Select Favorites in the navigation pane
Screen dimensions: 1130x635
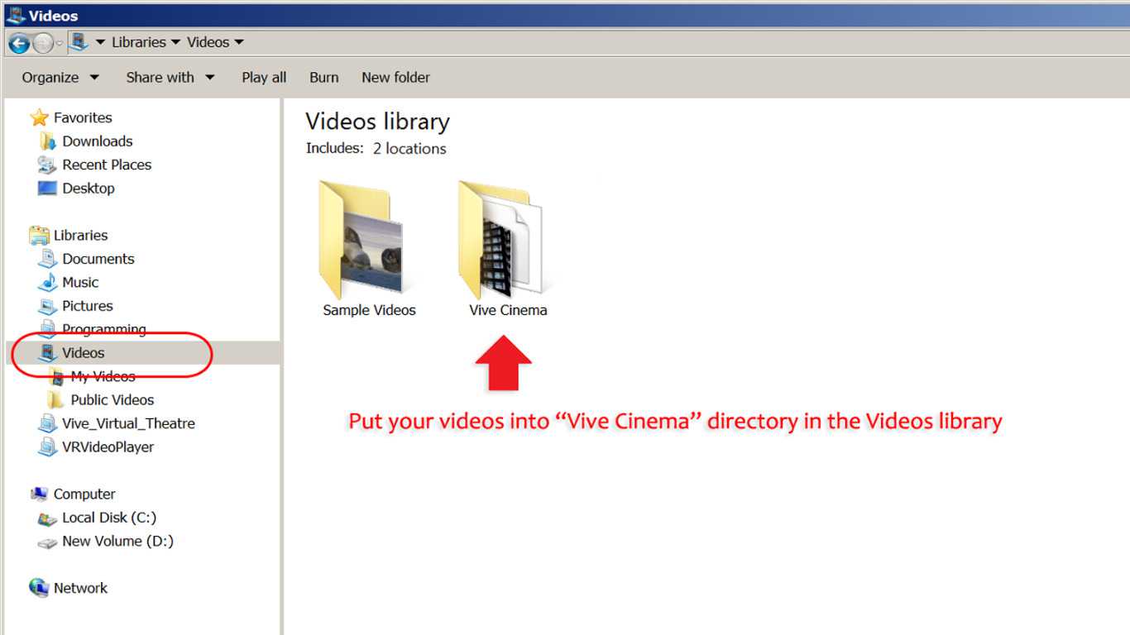pyautogui.click(x=83, y=117)
